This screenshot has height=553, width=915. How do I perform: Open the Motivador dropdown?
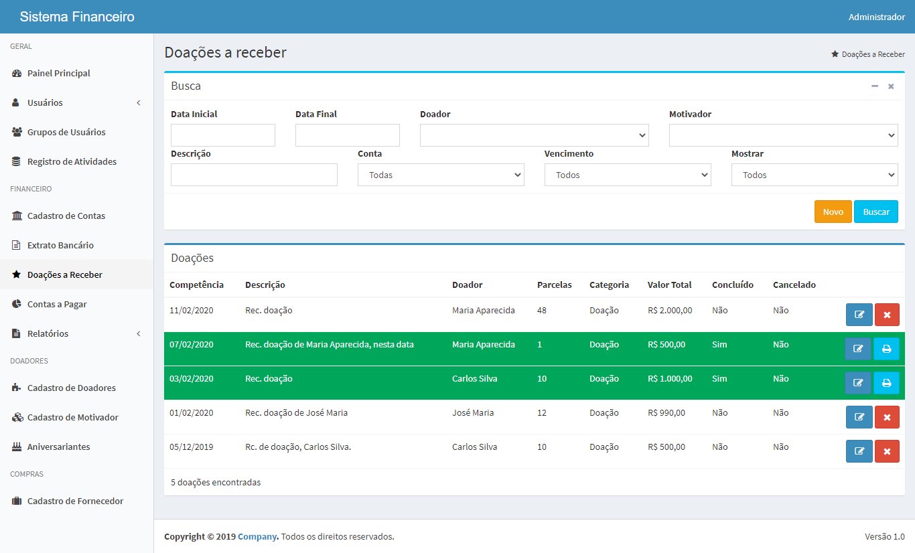[x=783, y=135]
